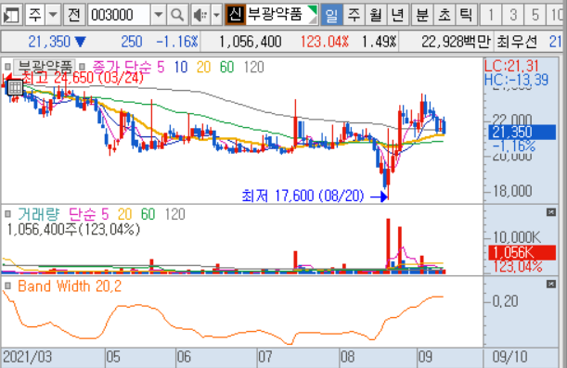Click the 09/10 date label at axis end
Screen dimensions: 567x368
(510, 357)
